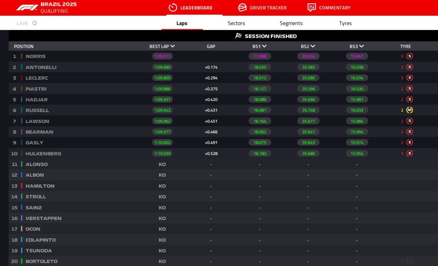
Task: Expand the BS1 column sort chevron
Action: point(265,46)
